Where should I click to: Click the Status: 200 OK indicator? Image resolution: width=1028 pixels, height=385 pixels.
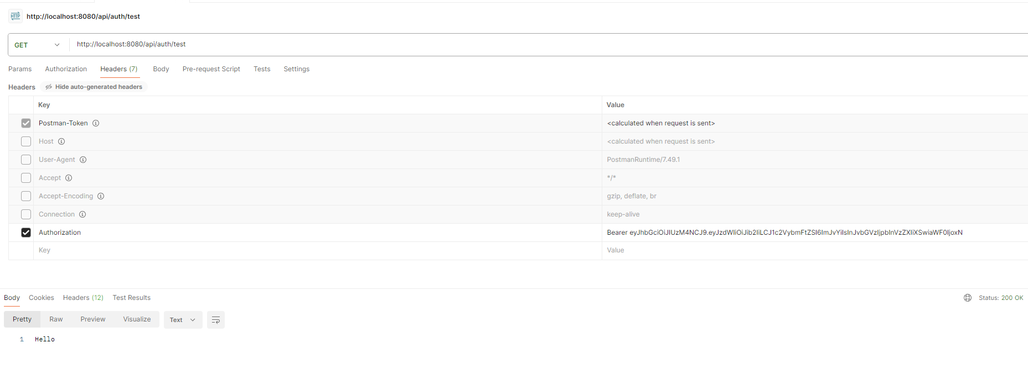pos(1001,298)
